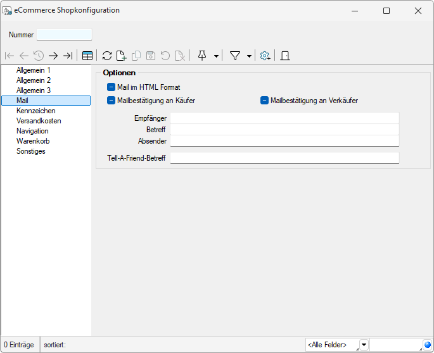Screen dimensions: 434x353
Task: Click the exit door icon
Action: point(285,56)
